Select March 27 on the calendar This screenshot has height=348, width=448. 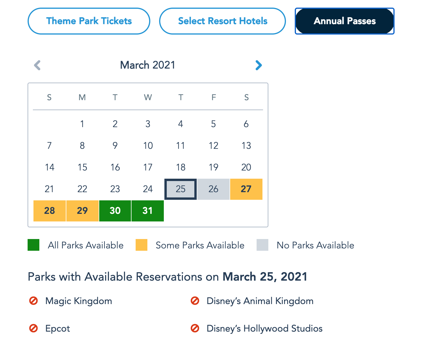246,189
